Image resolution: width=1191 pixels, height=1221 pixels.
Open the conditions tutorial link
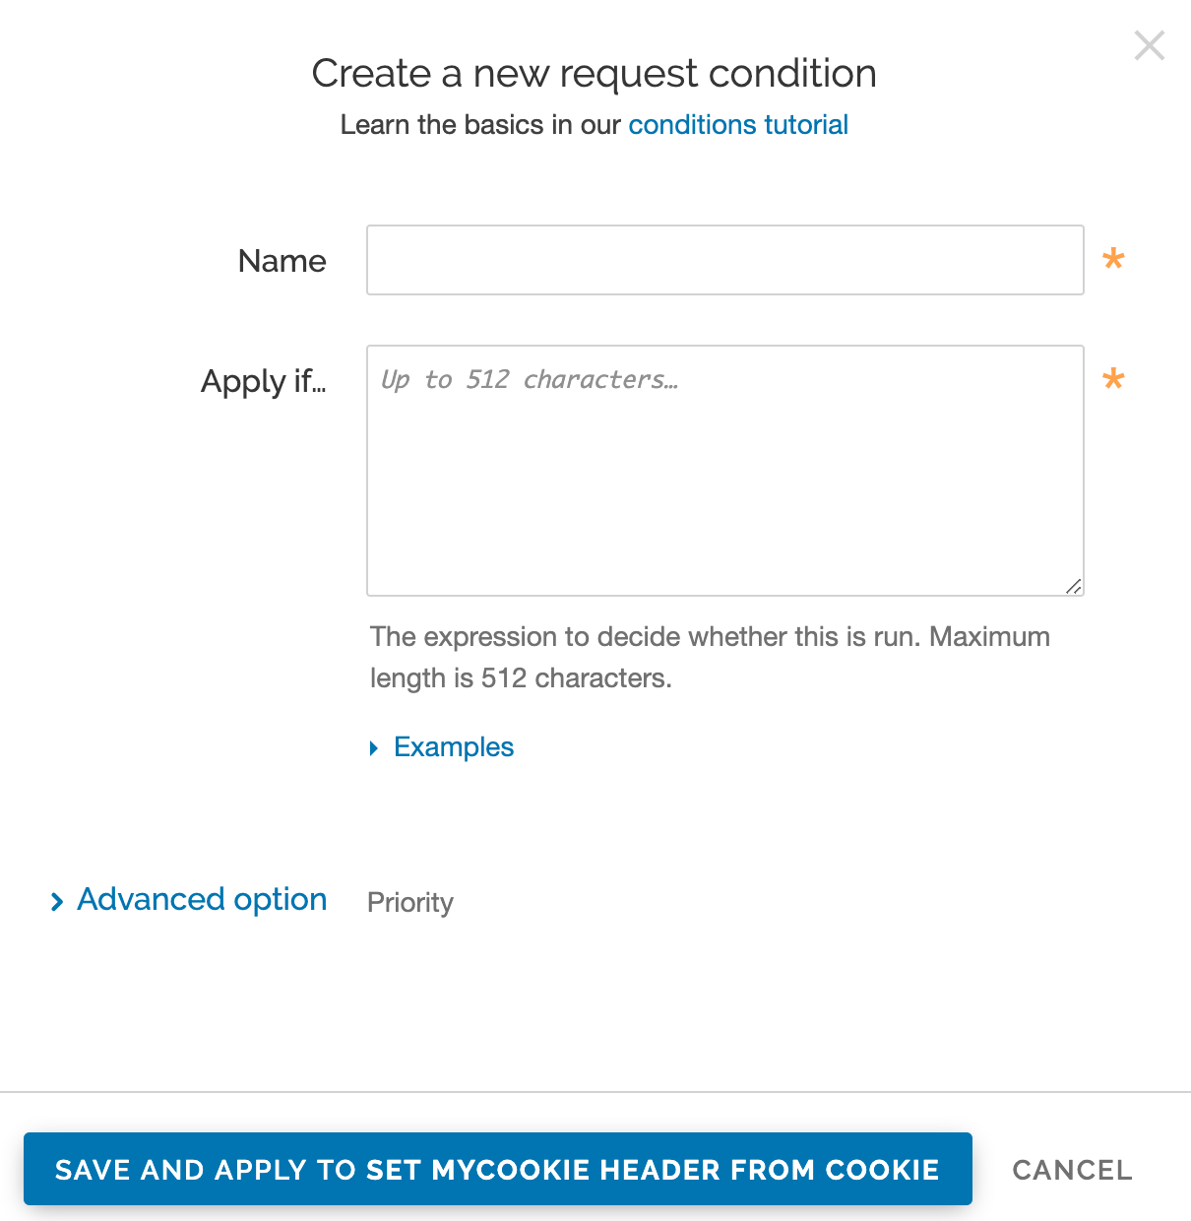click(737, 124)
